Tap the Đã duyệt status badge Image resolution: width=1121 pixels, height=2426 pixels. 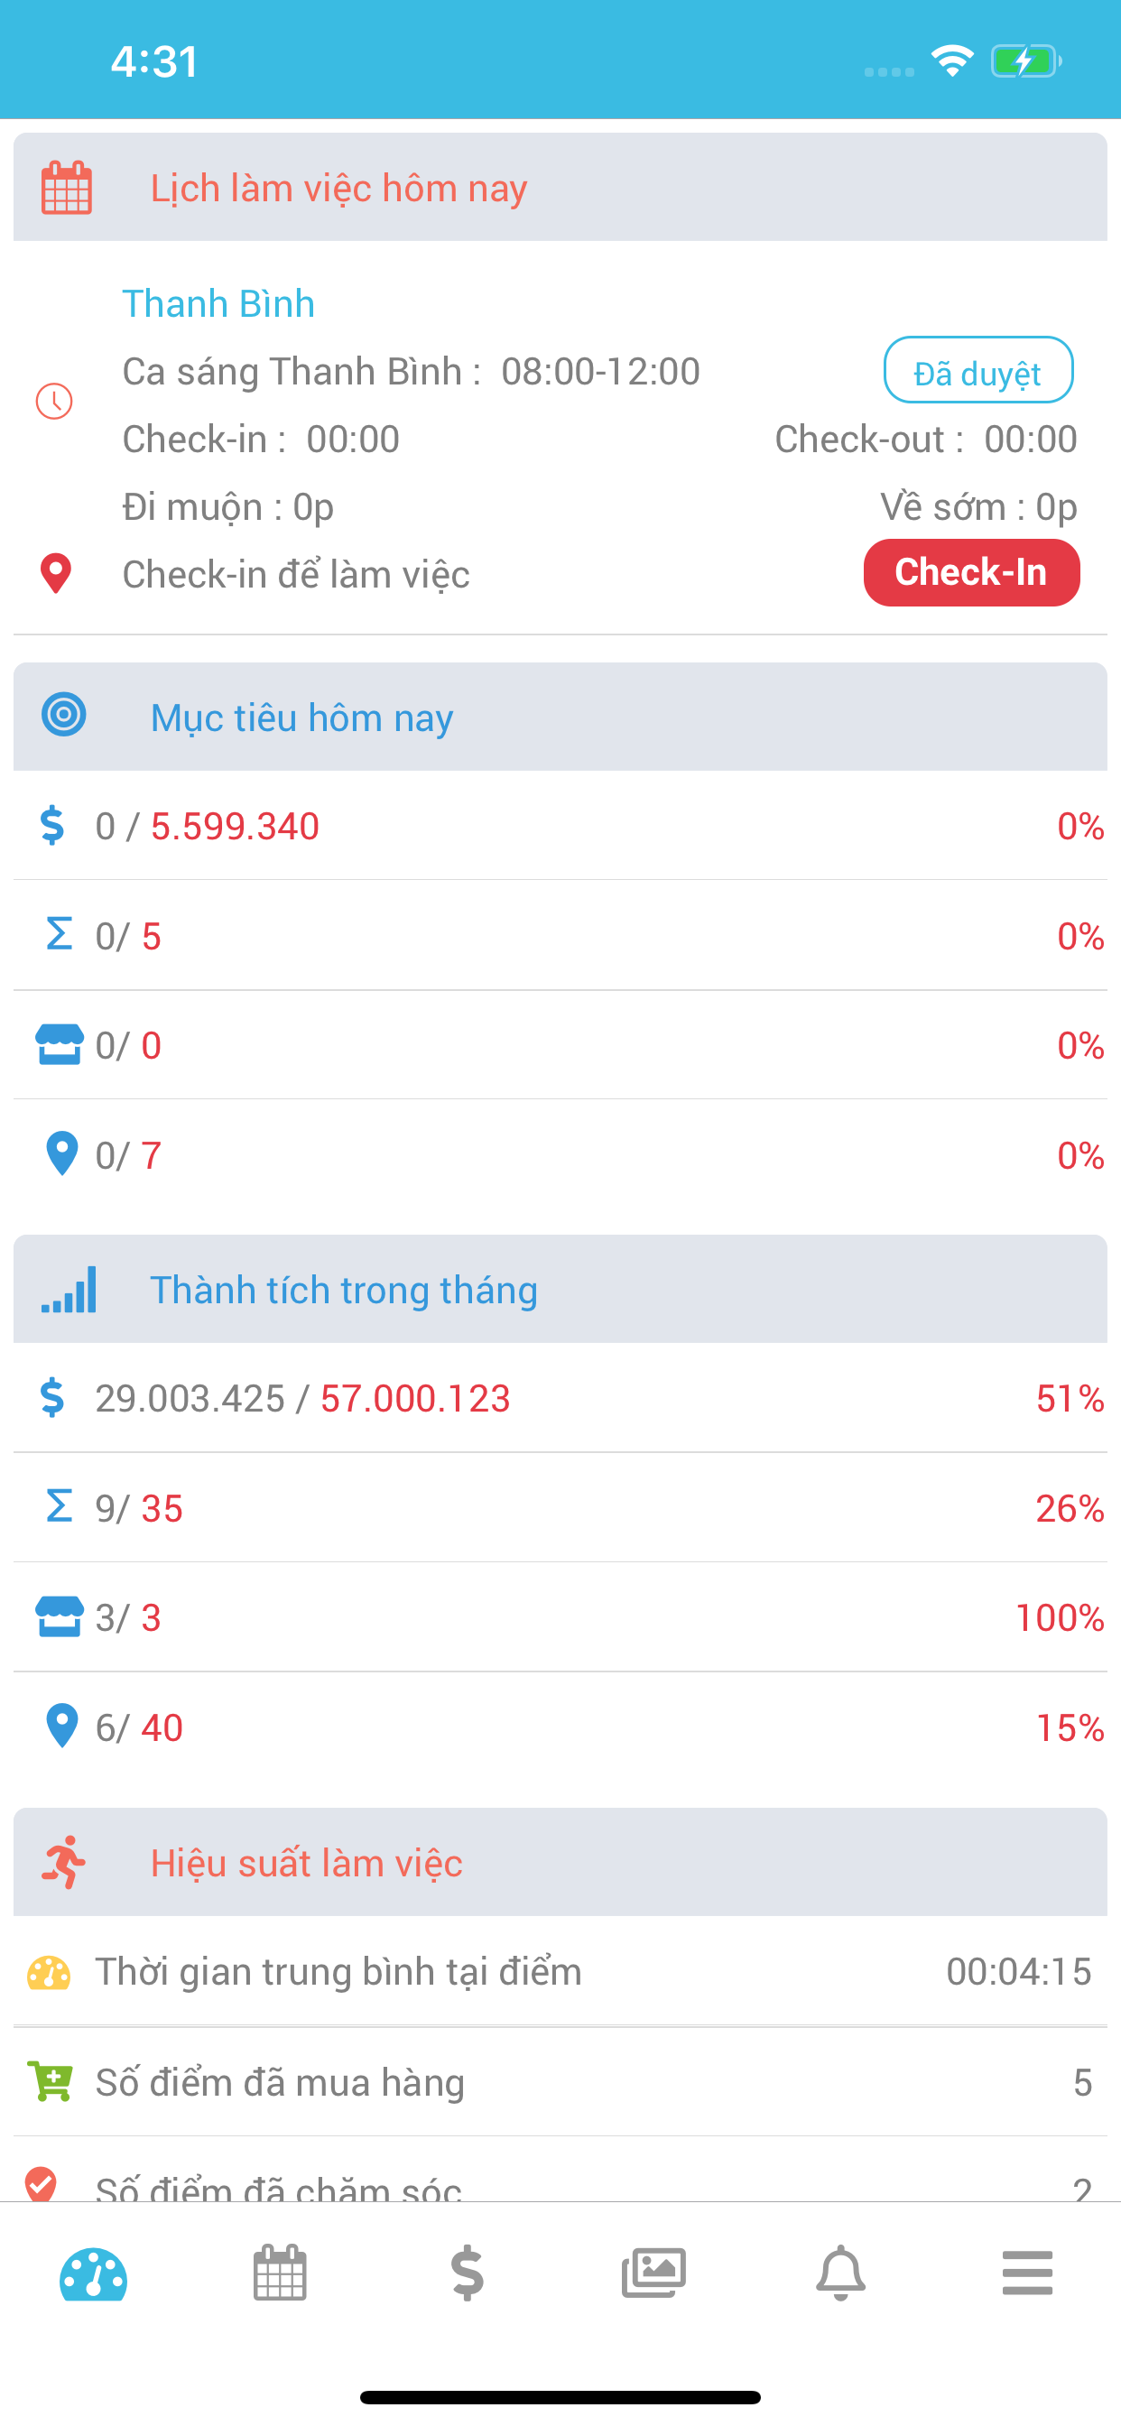[977, 371]
